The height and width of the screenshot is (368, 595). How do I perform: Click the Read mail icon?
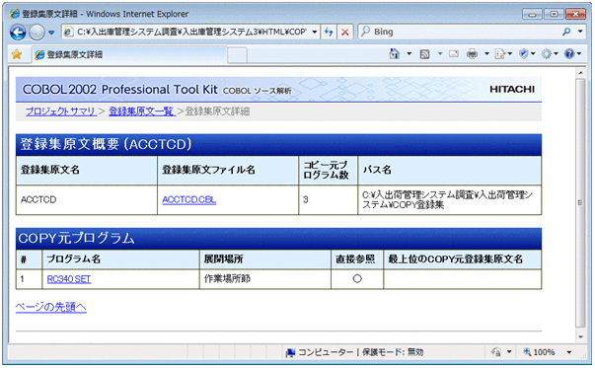(x=454, y=54)
